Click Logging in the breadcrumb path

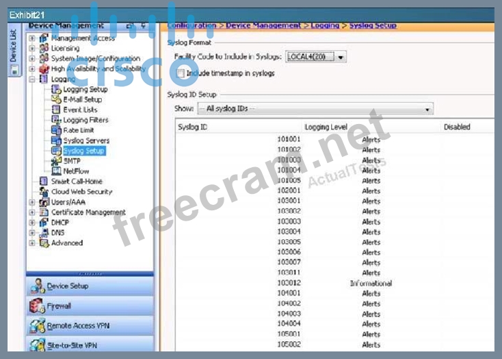[x=325, y=25]
